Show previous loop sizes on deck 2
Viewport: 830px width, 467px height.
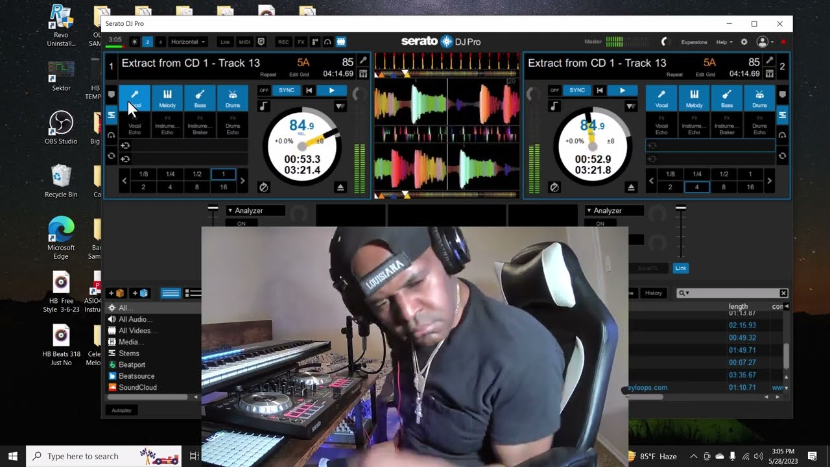[652, 180]
